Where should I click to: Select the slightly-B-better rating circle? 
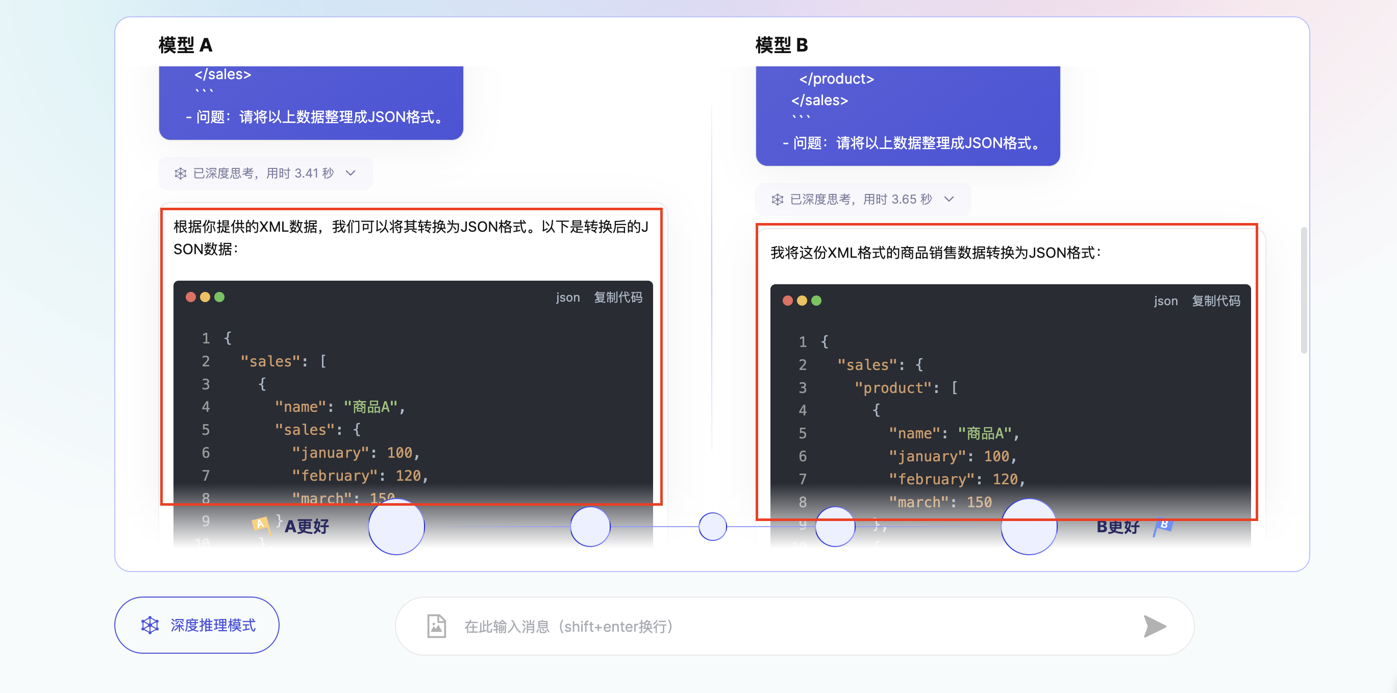tap(835, 527)
